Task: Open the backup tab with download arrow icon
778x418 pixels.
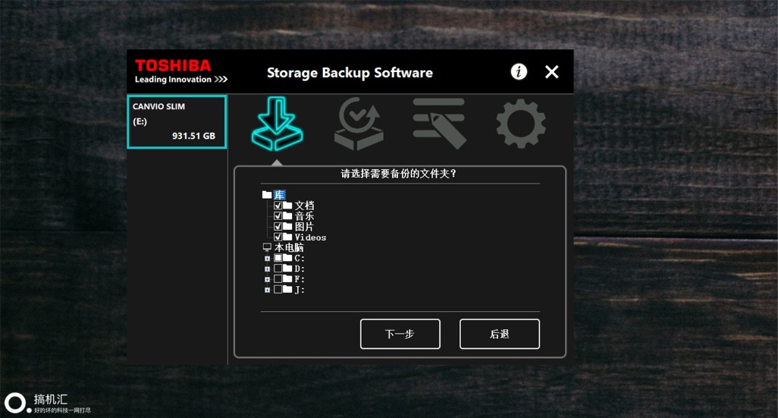Action: click(277, 124)
